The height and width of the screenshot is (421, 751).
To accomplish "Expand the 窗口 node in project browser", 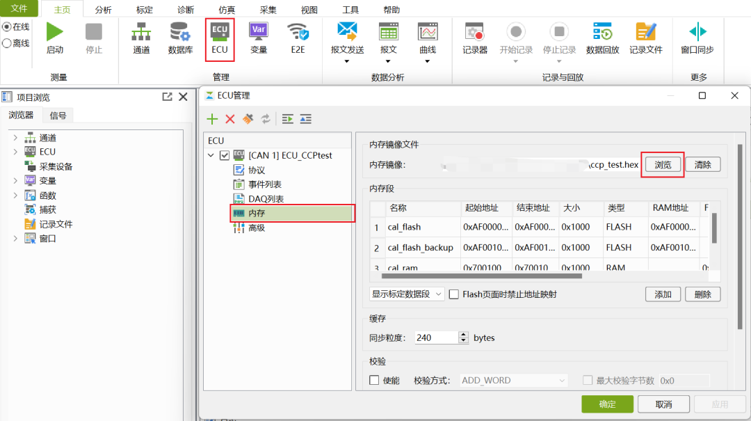I will (15, 238).
